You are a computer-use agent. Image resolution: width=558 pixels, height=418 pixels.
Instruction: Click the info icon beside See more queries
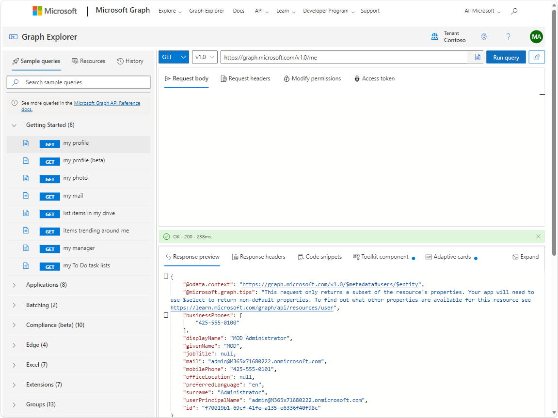[15, 103]
